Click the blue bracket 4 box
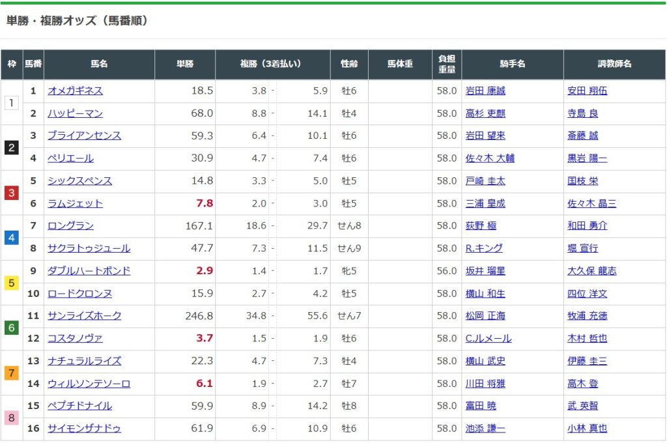This screenshot has height=443, width=667. tap(12, 237)
